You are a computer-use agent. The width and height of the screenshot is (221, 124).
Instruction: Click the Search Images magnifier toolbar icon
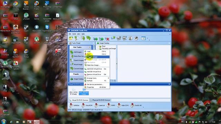click(x=77, y=38)
